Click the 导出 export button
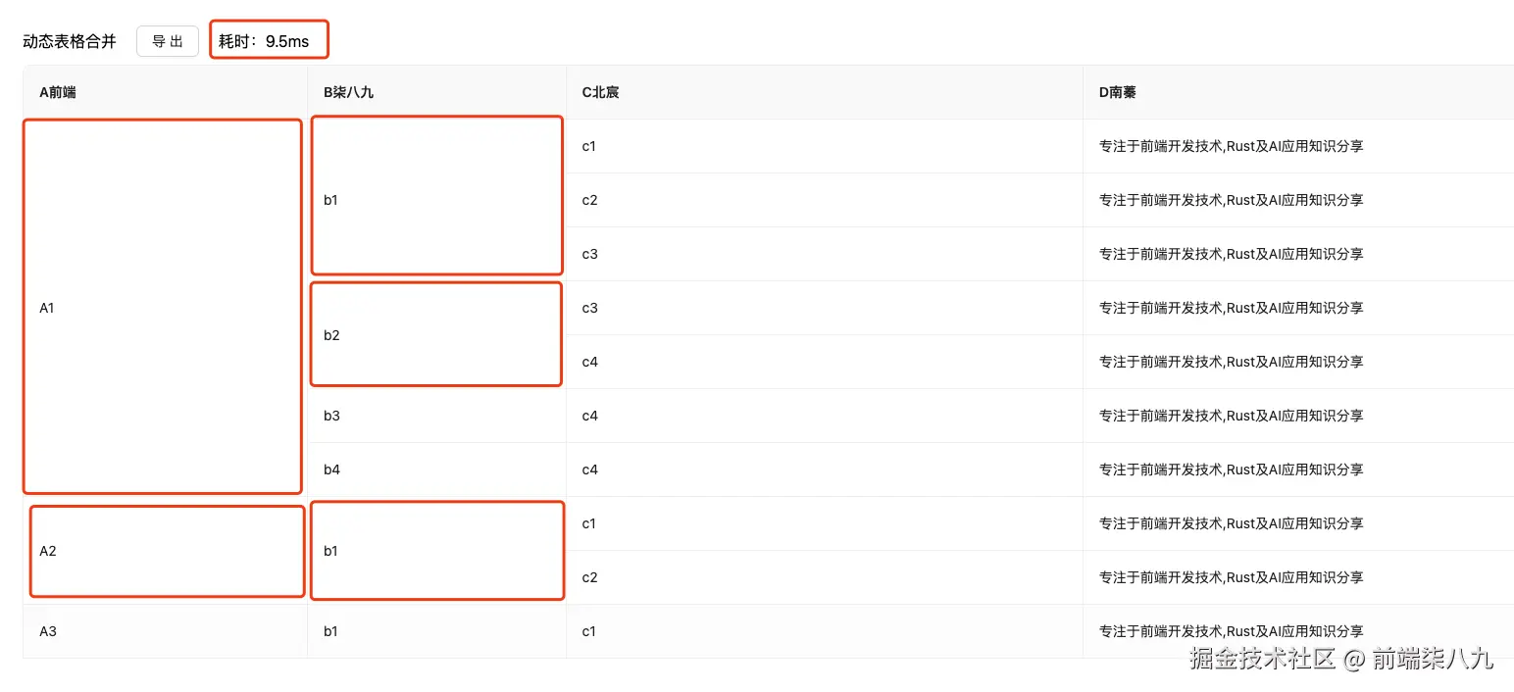The height and width of the screenshot is (692, 1514). click(x=168, y=41)
